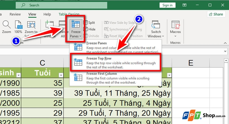The width and height of the screenshot is (229, 124).
Task: Choose Freeze Panes menu option
Action: coord(116,47)
